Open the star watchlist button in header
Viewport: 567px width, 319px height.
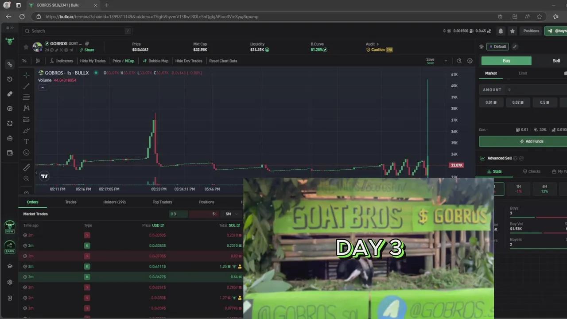(x=513, y=31)
